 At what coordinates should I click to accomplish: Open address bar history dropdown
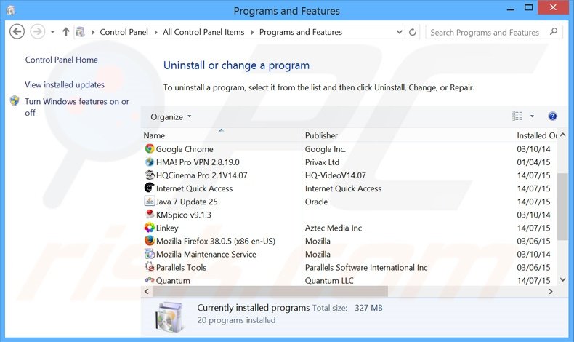[400, 32]
